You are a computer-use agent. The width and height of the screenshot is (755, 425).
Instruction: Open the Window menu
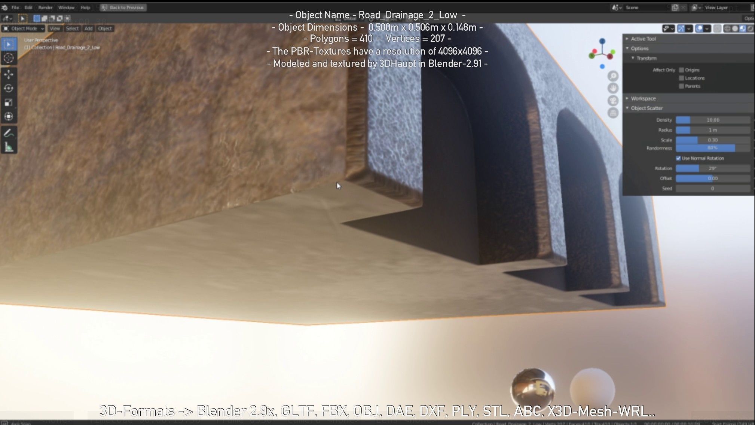[x=66, y=7]
